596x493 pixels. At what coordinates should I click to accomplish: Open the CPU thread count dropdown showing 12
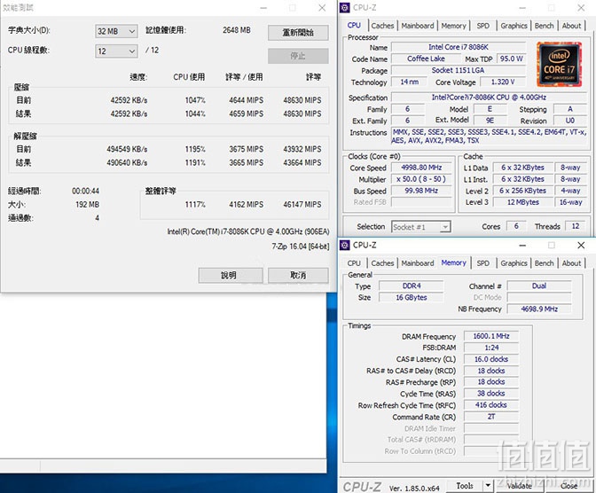click(116, 51)
